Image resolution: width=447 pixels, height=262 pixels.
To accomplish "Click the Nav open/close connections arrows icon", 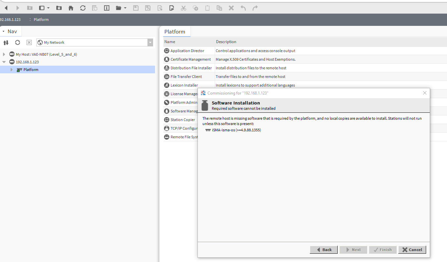I will (6, 42).
